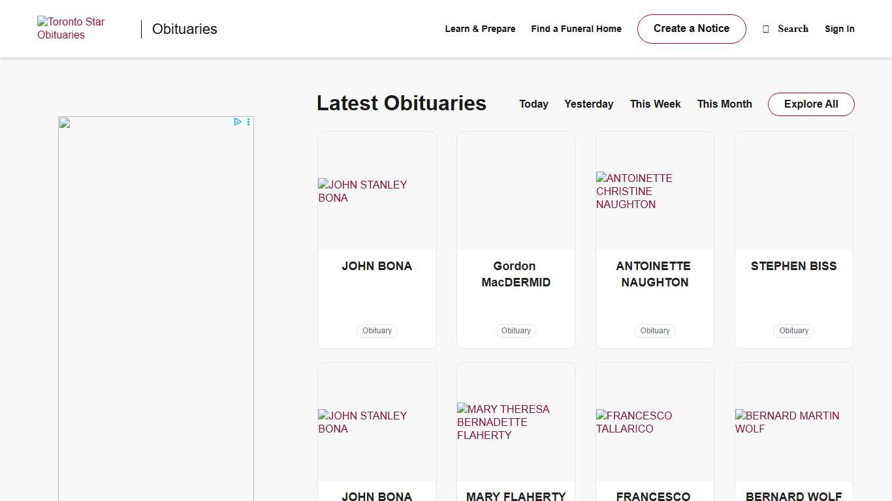The height and width of the screenshot is (501, 892).
Task: Show This Month's obituaries
Action: tap(724, 104)
